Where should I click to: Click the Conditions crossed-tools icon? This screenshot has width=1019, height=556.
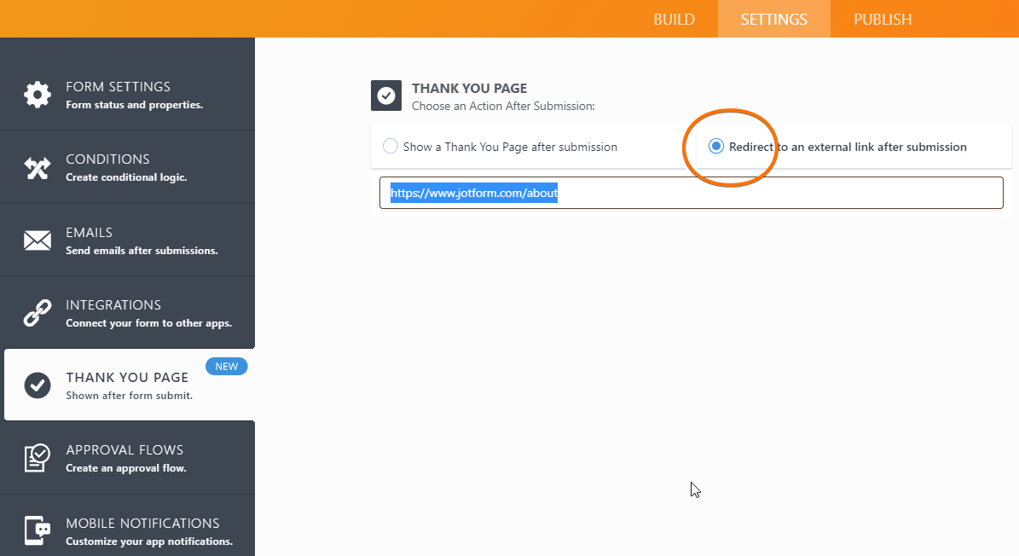coord(37,168)
